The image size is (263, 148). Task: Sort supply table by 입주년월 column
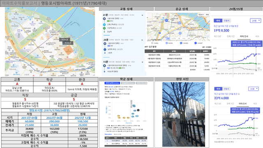[x=193, y=51]
